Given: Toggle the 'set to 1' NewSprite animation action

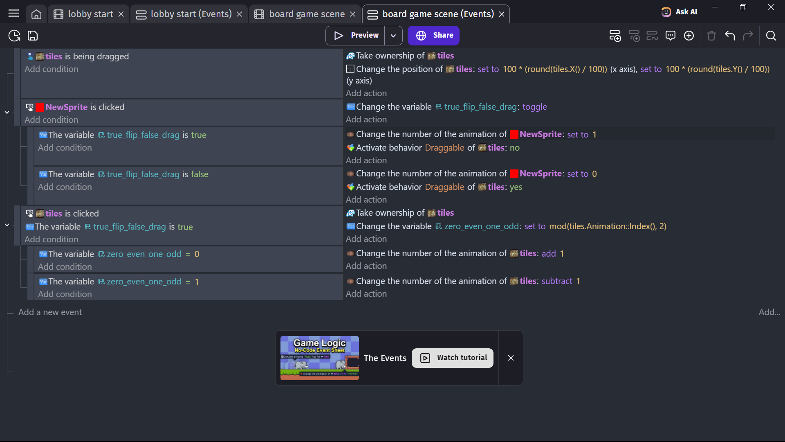Looking at the screenshot, I should click(x=581, y=135).
